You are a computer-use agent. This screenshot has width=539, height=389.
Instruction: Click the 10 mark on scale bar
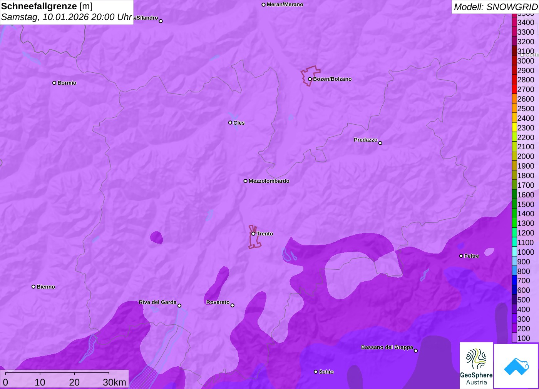[x=40, y=382]
